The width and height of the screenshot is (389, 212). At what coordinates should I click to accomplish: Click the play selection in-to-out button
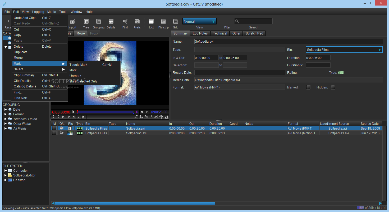pos(84,117)
